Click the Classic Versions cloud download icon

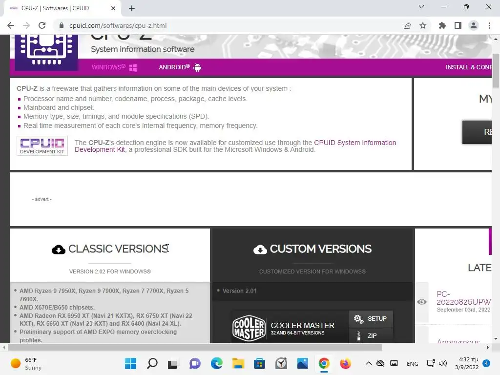click(59, 250)
